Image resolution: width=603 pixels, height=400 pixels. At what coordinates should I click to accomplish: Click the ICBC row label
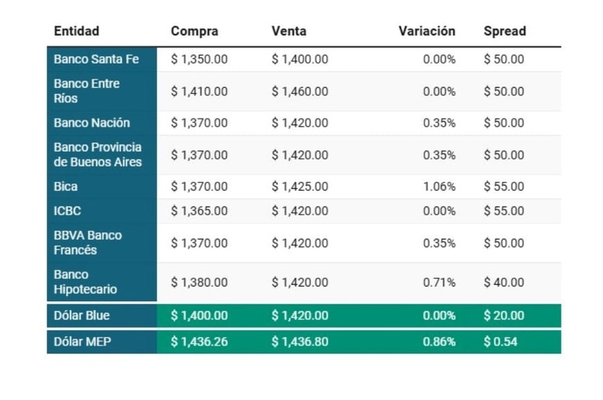[x=67, y=211]
